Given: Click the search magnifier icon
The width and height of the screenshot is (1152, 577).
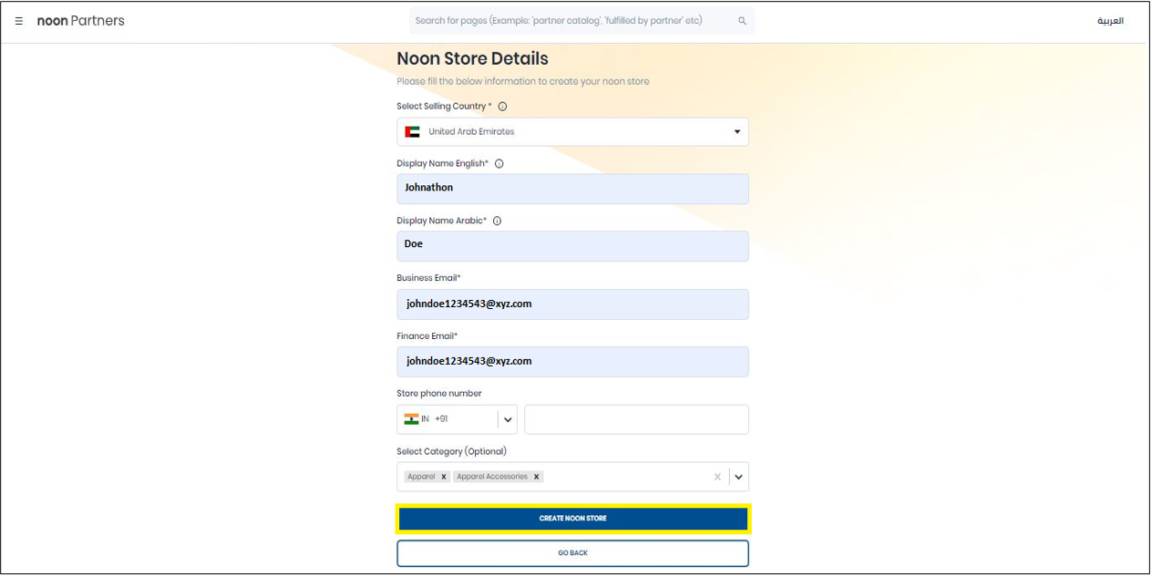Looking at the screenshot, I should (x=742, y=21).
